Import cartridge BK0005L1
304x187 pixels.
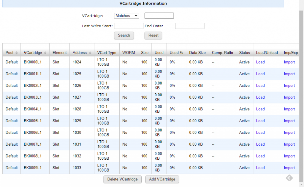pos(289,121)
